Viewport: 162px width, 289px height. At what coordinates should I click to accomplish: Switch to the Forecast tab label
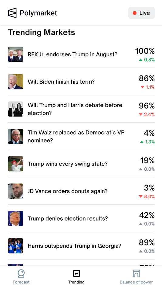tap(21, 282)
